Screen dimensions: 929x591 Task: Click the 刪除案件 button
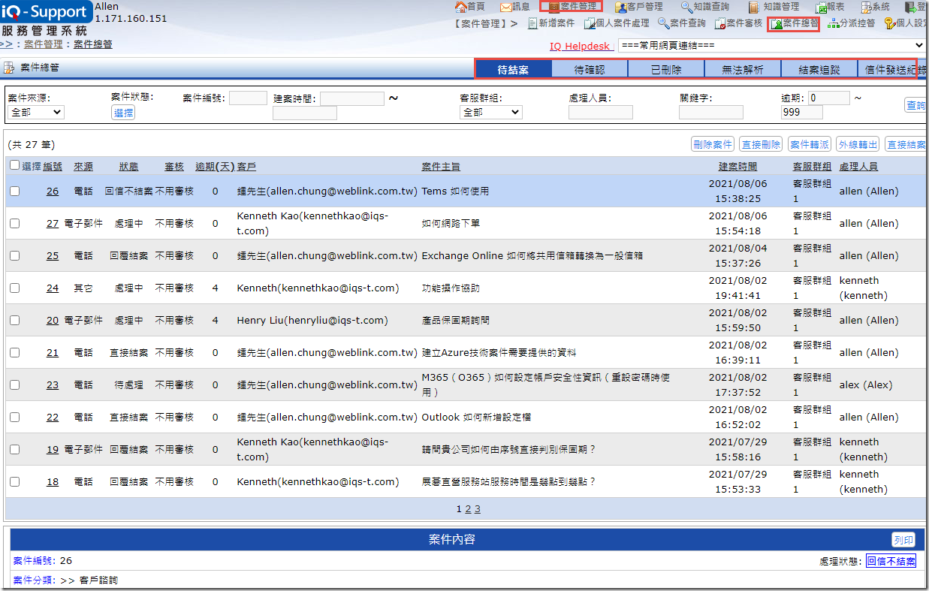[712, 144]
